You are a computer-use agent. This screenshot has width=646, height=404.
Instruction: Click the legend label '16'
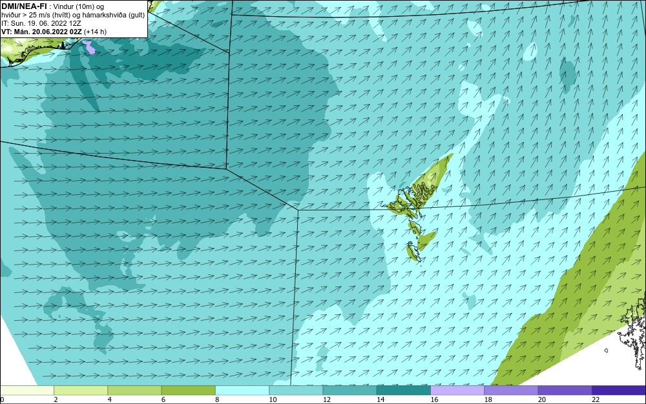tap(434, 399)
